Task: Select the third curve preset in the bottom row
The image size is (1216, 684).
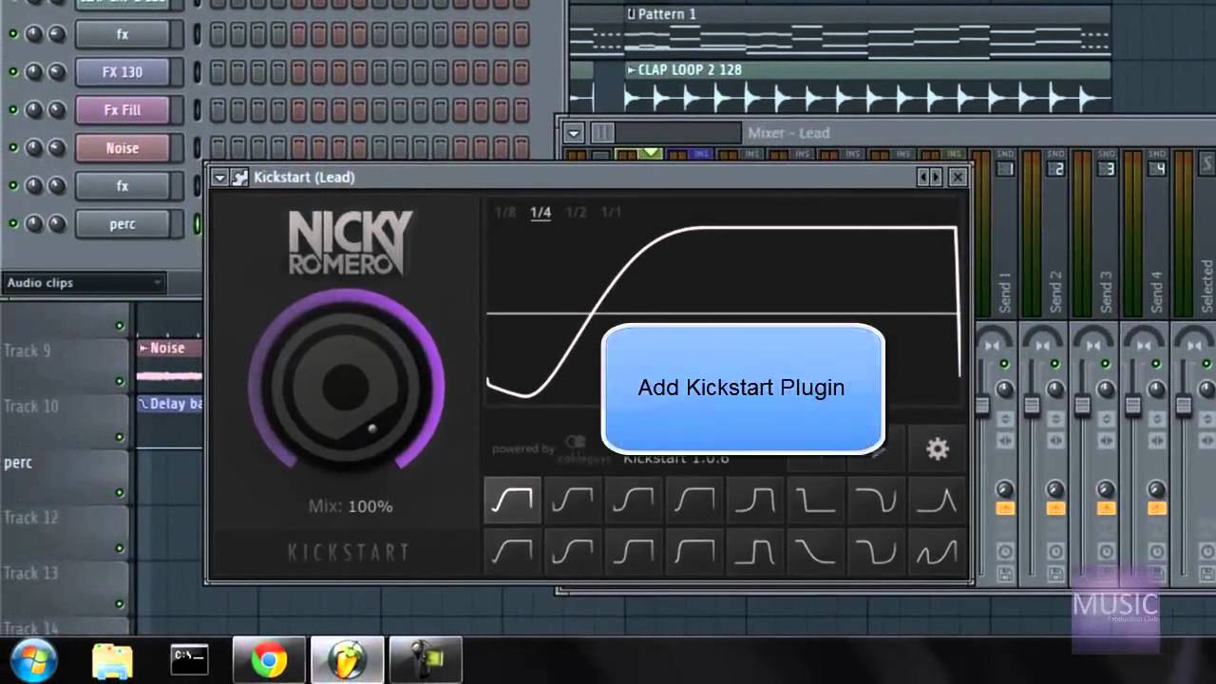Action: tap(634, 551)
